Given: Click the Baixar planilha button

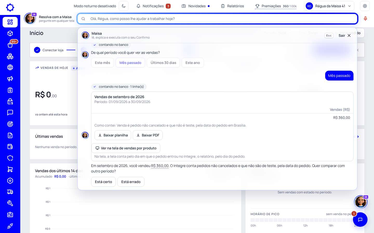Looking at the screenshot, I should [113, 135].
